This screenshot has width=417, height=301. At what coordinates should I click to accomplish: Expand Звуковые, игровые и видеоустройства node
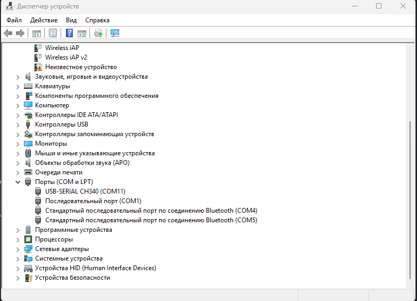pyautogui.click(x=18, y=77)
